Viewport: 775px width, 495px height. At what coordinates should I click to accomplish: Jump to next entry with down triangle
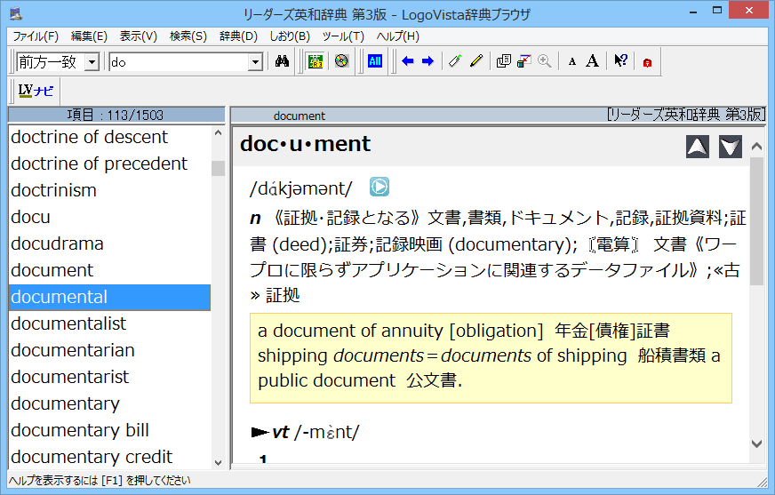point(730,147)
